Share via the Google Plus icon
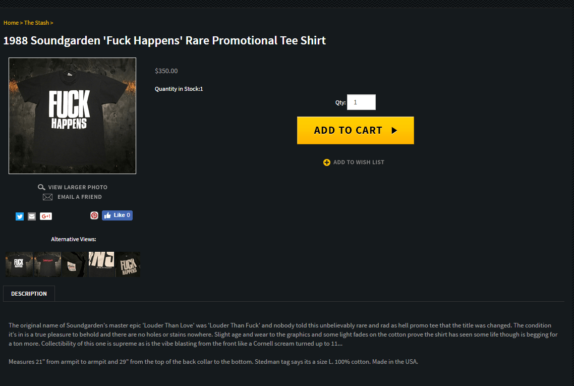 pyautogui.click(x=46, y=216)
